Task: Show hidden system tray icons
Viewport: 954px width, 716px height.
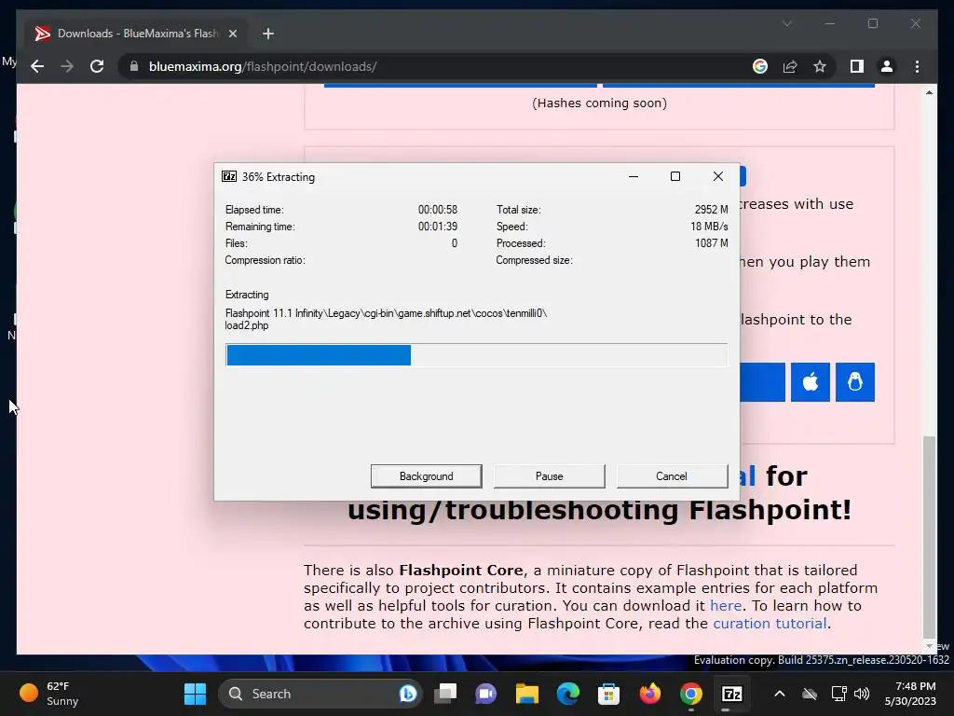Action: 780,694
